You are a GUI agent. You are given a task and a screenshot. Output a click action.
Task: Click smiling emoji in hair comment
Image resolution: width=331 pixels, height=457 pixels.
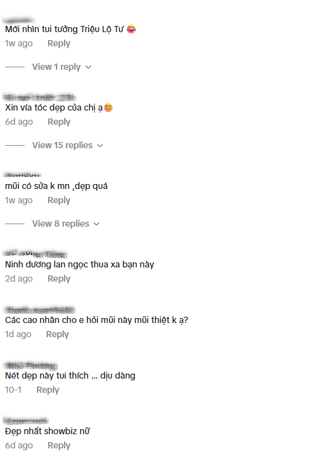pyautogui.click(x=108, y=107)
